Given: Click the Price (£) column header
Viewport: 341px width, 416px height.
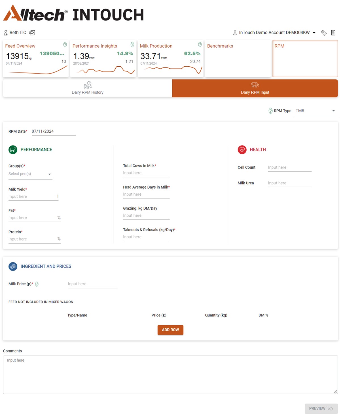Looking at the screenshot, I should point(159,315).
